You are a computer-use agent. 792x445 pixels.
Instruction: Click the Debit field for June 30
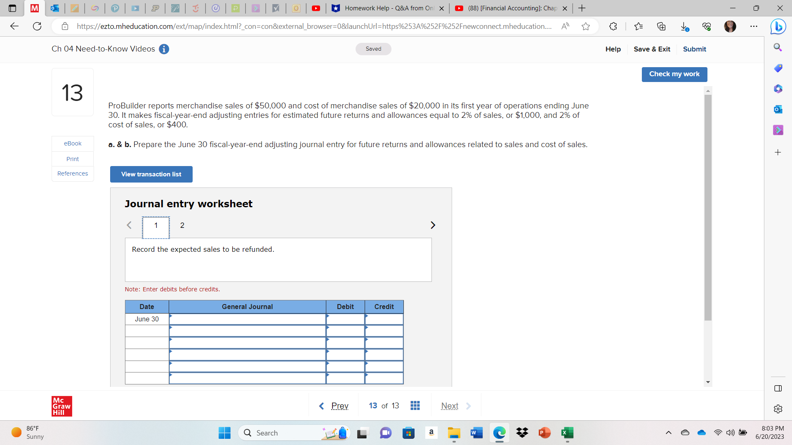(x=345, y=319)
